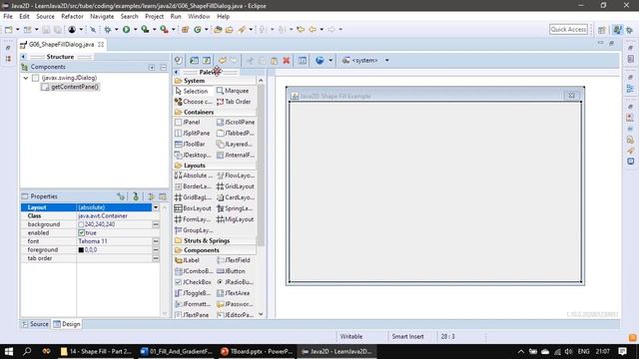This screenshot has width=639, height=359.
Task: Choose the Absolute layout entry
Action: click(194, 176)
